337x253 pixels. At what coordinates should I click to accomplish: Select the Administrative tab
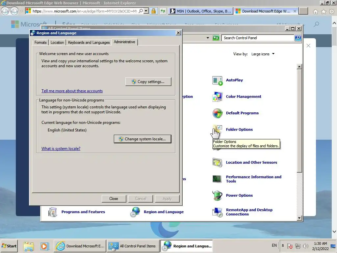(124, 42)
